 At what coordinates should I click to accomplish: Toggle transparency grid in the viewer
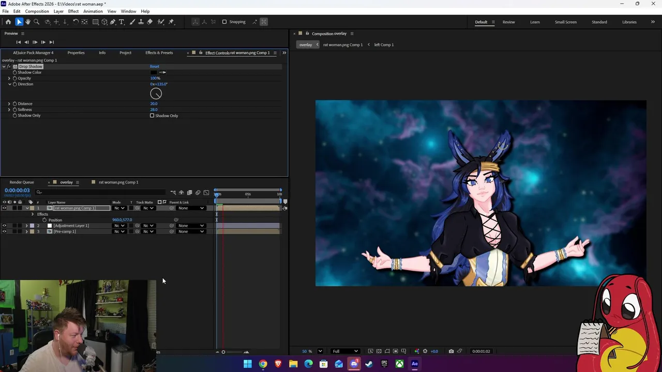click(379, 351)
